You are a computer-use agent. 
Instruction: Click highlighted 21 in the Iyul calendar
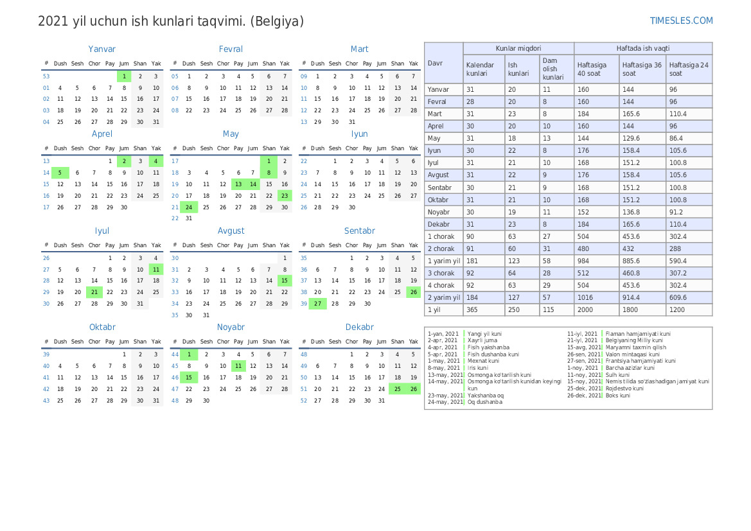pyautogui.click(x=94, y=292)
